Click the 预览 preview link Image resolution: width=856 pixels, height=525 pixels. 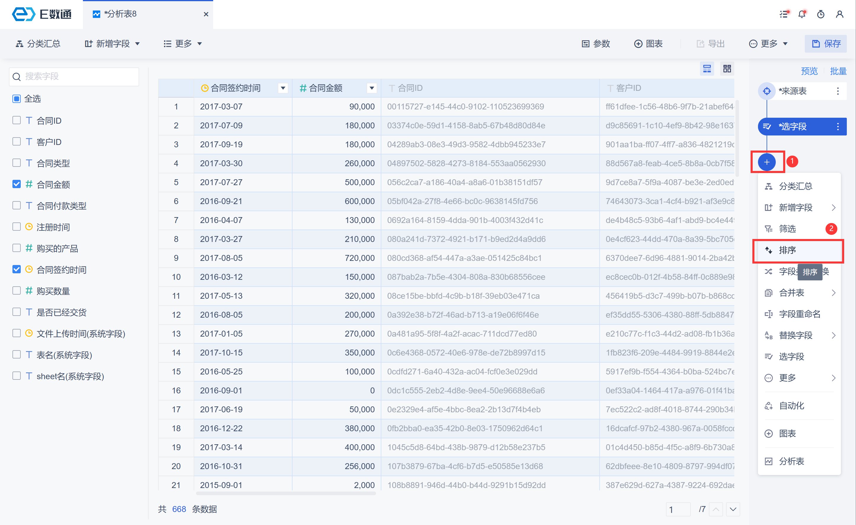pos(809,71)
